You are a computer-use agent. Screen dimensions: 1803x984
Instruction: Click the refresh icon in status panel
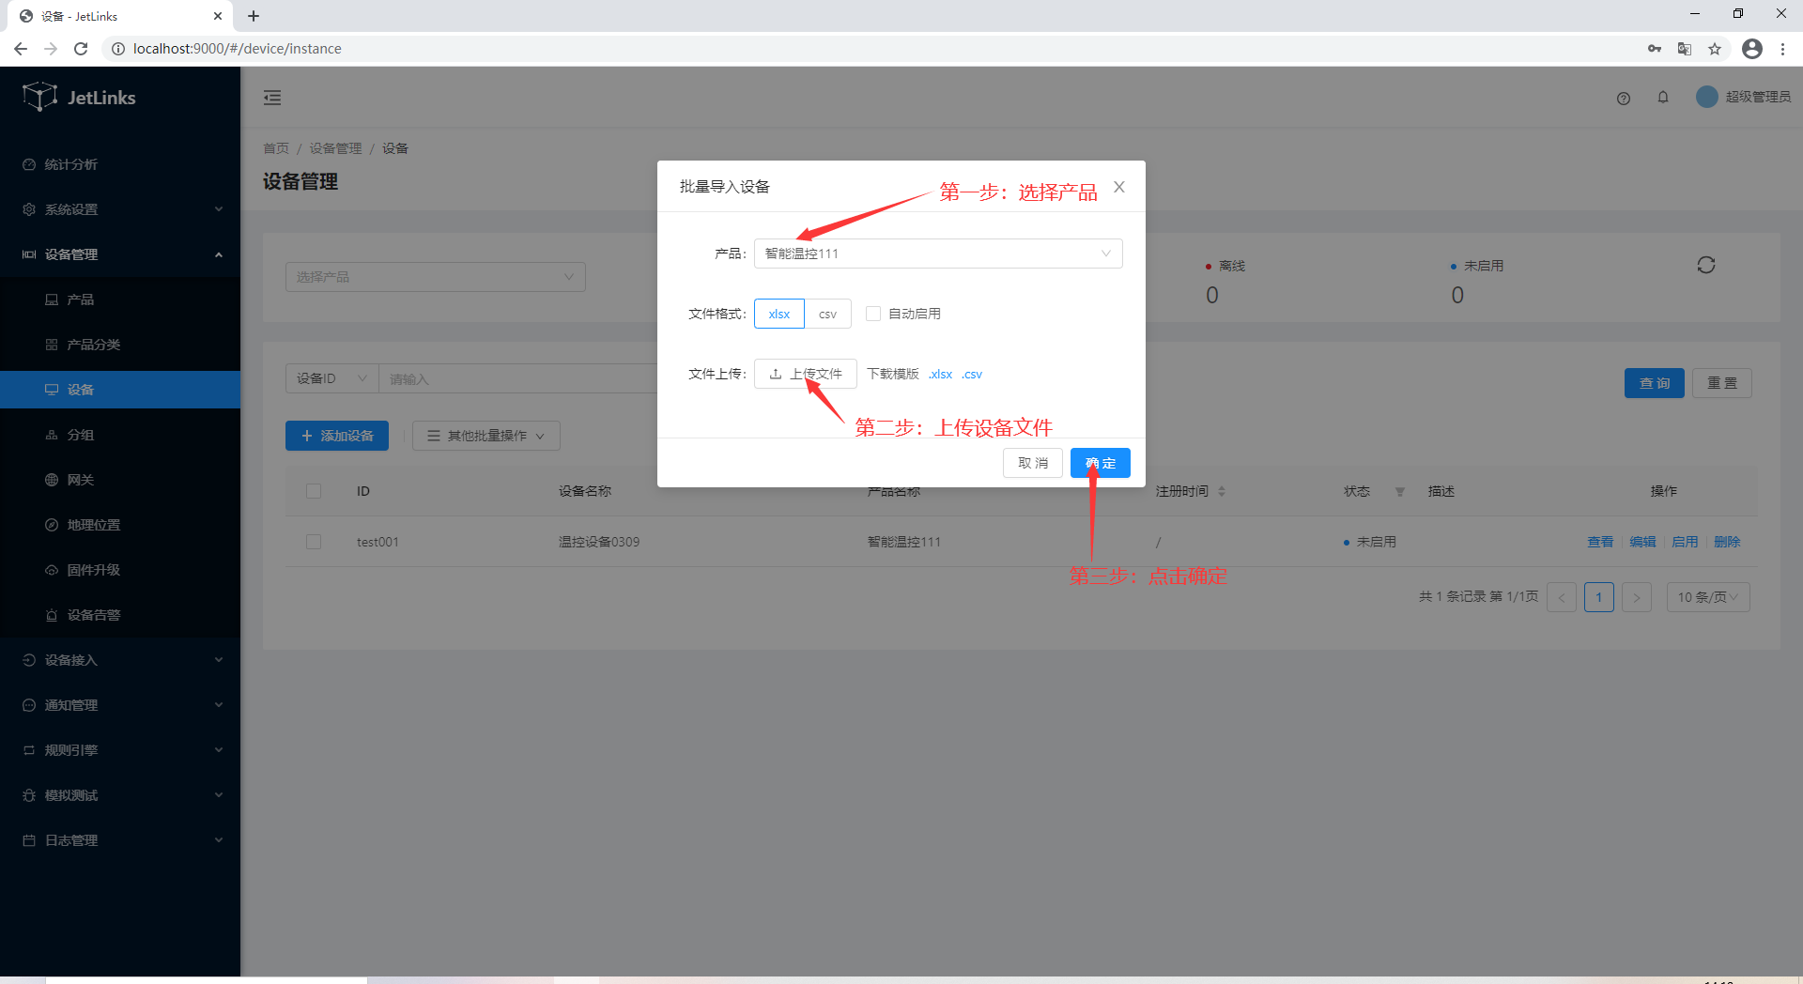tap(1705, 266)
